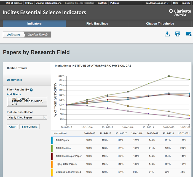This screenshot has height=177, width=193.
Task: Click the Institute of Atmospheric Physics filter box
Action: (28, 101)
